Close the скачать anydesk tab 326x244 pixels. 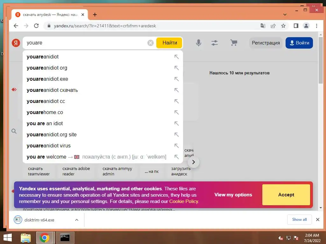(x=83, y=15)
